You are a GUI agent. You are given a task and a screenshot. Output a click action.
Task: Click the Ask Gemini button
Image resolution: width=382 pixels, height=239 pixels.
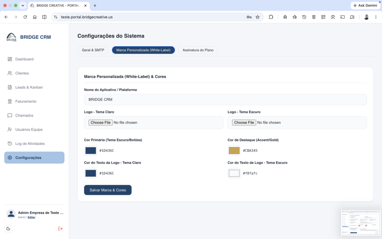365,5
